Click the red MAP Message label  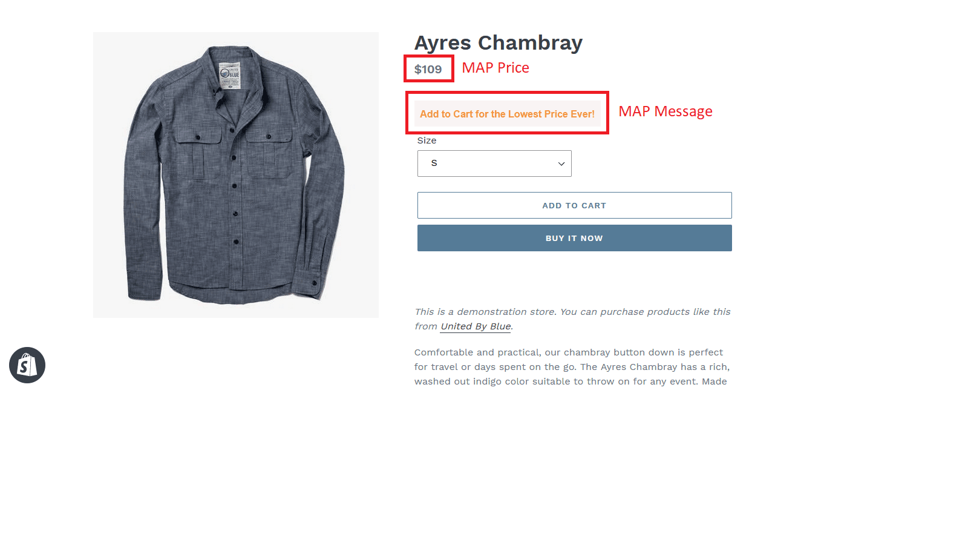tap(665, 111)
